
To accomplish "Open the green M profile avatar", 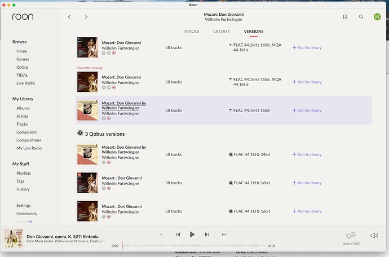I will 377,16.
